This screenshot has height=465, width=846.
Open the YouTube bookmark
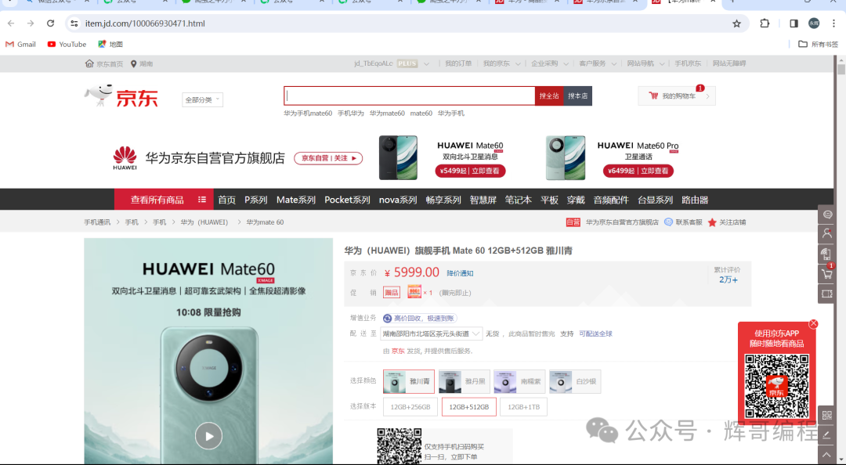click(67, 45)
